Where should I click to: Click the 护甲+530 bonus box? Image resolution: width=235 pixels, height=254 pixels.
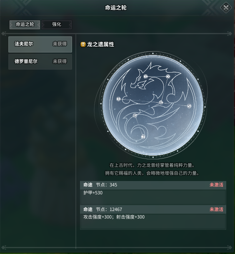153,197
